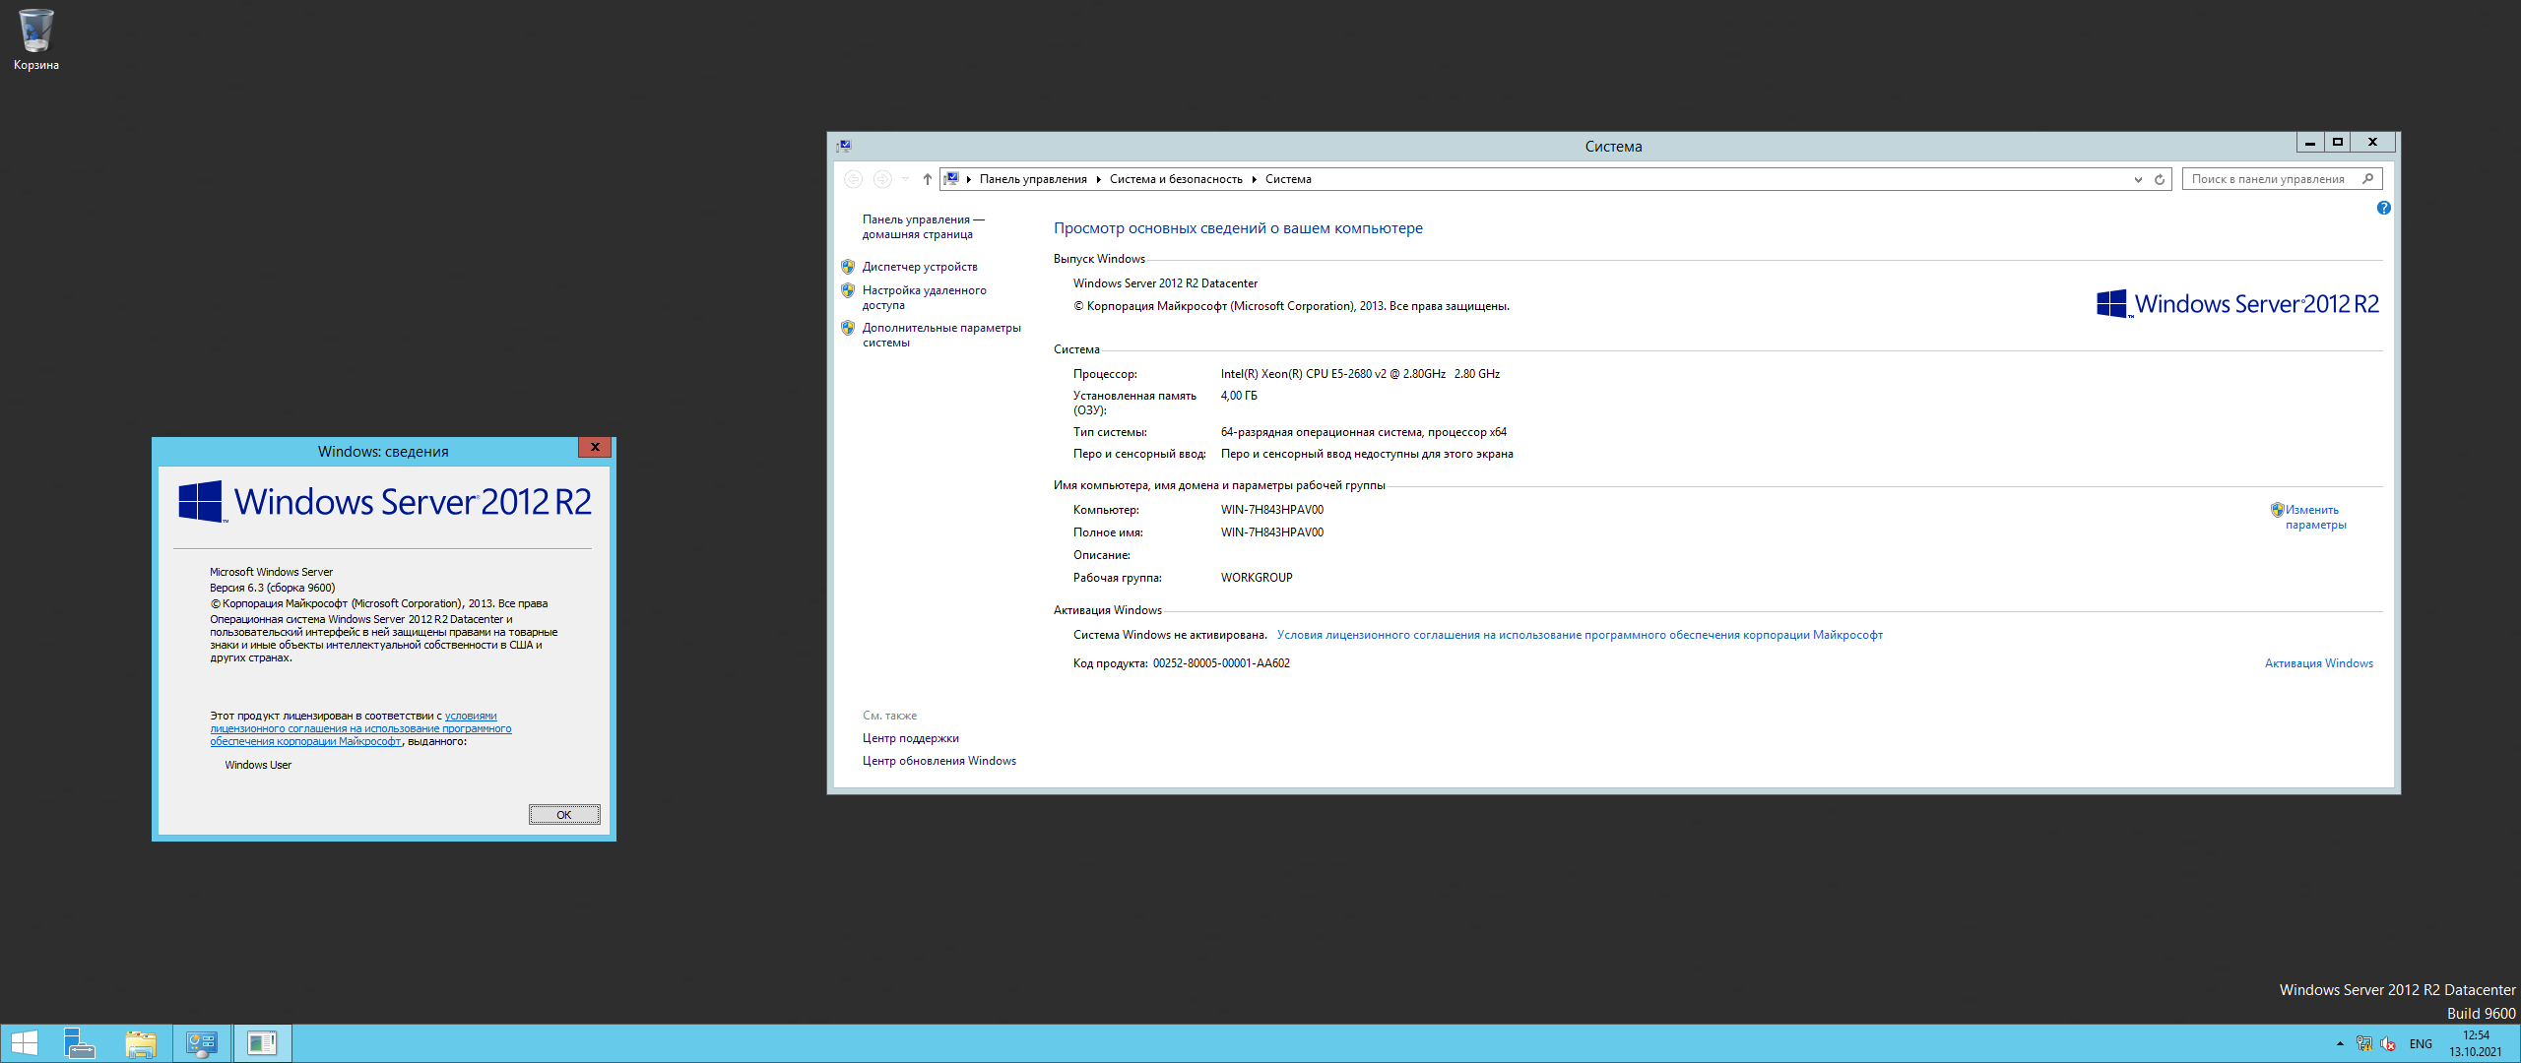Click shield icon beside 'Настройка удаленного доступа'
The width and height of the screenshot is (2521, 1063).
point(848,290)
